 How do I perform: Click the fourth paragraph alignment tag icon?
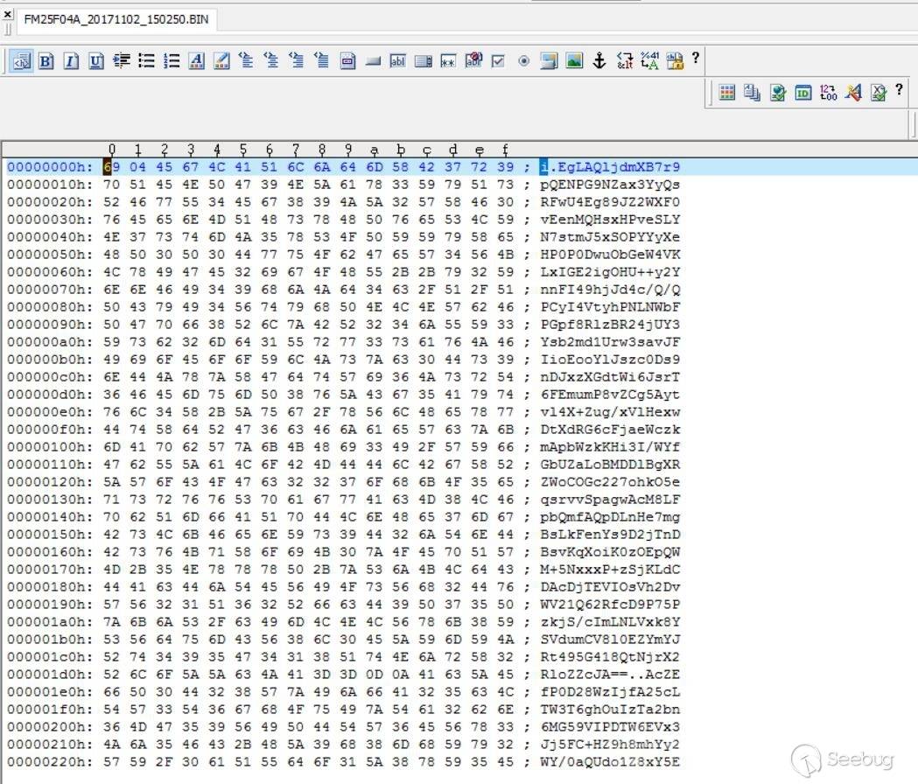point(321,60)
